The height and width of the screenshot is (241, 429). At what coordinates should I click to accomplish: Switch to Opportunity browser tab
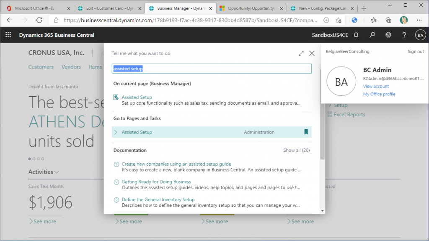pos(251,8)
